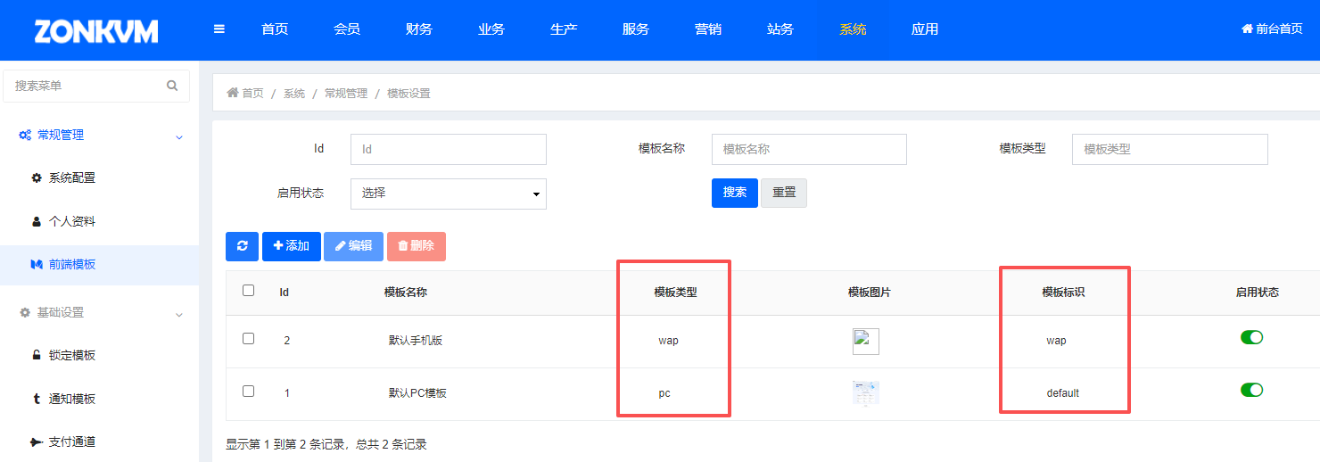Open the 营销 top navigation menu
Screen dimensions: 1320x462
coord(708,29)
